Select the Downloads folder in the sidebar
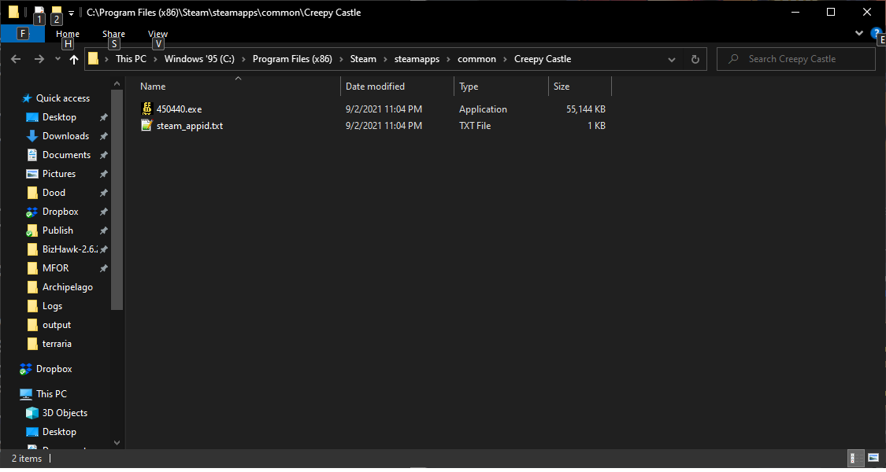This screenshot has height=472, width=886. click(x=63, y=135)
